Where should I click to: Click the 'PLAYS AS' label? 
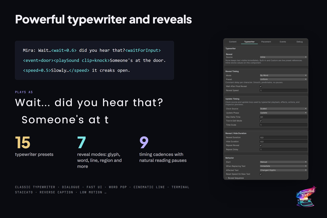[x=24, y=92]
